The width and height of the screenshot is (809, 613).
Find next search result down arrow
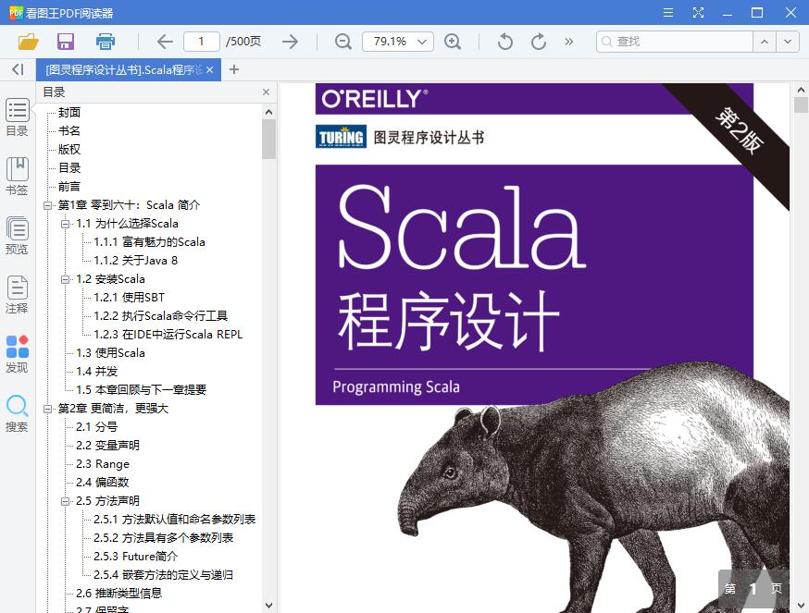click(788, 42)
